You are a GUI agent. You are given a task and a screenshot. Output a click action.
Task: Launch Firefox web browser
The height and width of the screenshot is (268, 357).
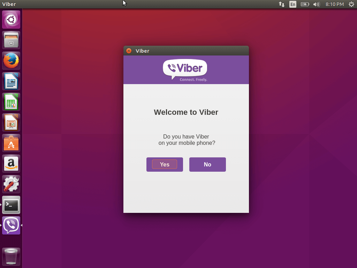tap(11, 61)
